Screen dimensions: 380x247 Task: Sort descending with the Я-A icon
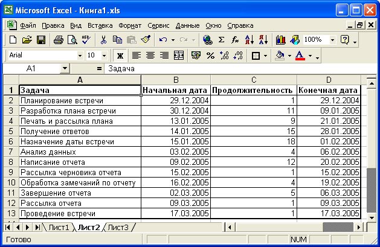(263, 40)
